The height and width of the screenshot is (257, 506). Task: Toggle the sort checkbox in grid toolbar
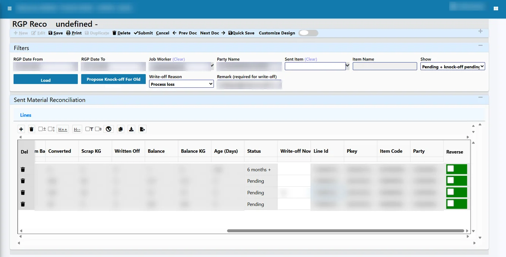coord(98,129)
